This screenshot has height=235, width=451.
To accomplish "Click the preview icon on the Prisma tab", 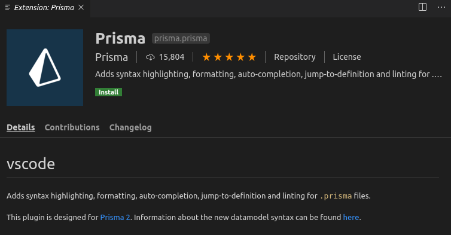I will click(8, 8).
